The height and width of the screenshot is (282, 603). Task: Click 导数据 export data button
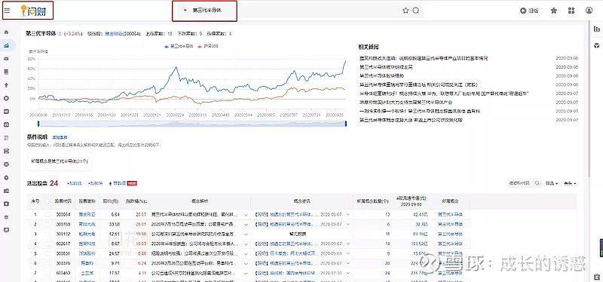[118, 183]
